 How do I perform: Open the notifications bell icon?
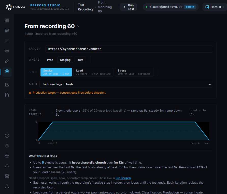click(x=7, y=166)
